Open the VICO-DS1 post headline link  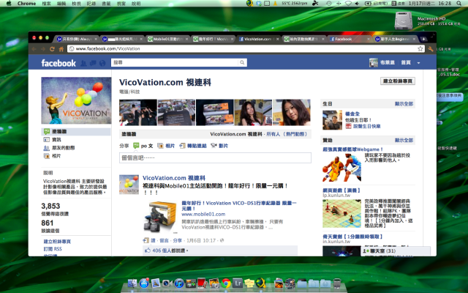pyautogui.click(x=239, y=206)
